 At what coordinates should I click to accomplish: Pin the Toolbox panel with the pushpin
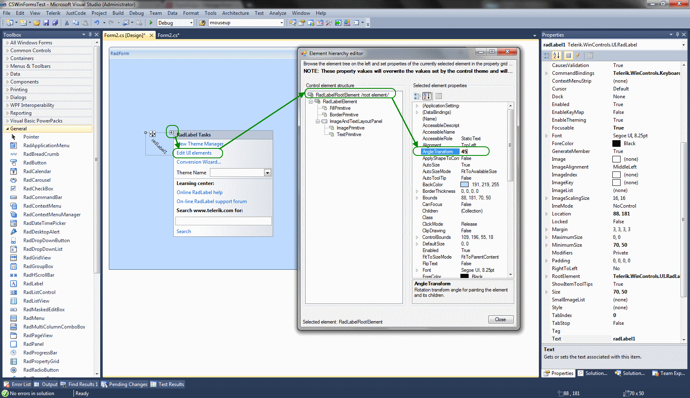[90, 35]
